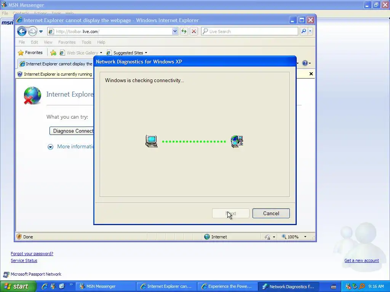Viewport: 390px width, 292px height.
Task: Open the Edit menu in Internet Explorer
Action: coord(34,42)
